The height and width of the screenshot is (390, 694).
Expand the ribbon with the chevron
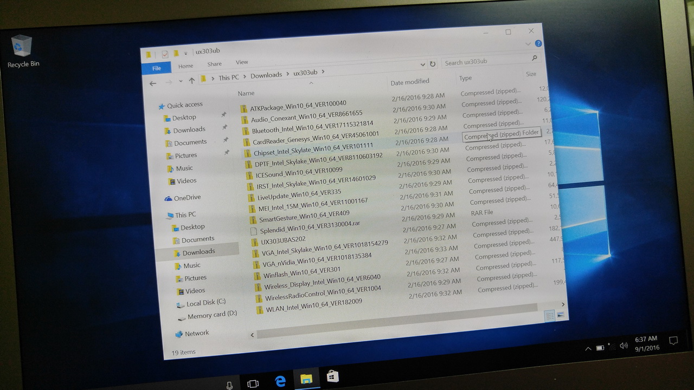528,44
